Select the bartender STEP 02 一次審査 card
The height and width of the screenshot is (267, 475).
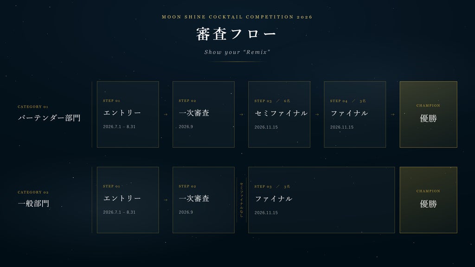pos(204,114)
